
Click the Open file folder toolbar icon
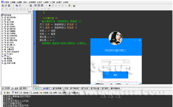click(6, 5)
